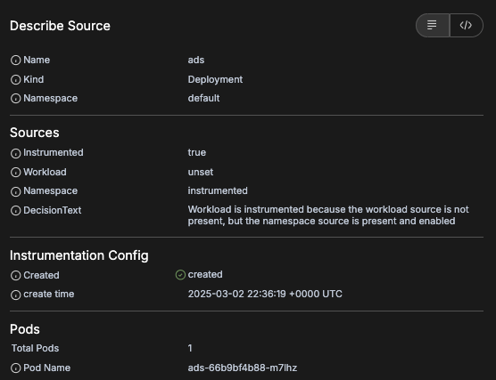This screenshot has width=496, height=380.
Task: Click the Sources section heading
Action: pyautogui.click(x=35, y=133)
